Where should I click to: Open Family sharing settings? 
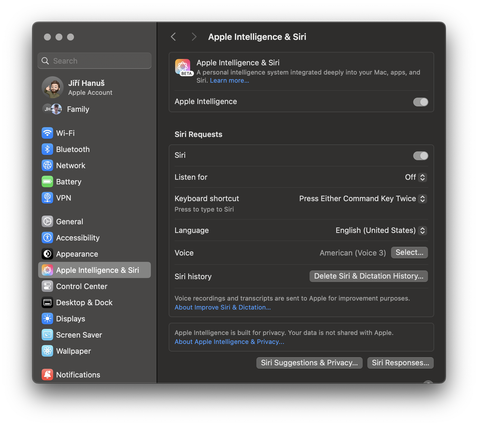pyautogui.click(x=95, y=109)
